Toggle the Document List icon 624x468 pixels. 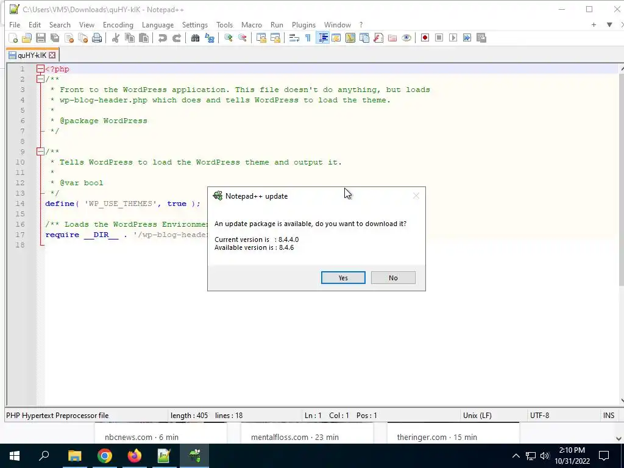pyautogui.click(x=364, y=38)
